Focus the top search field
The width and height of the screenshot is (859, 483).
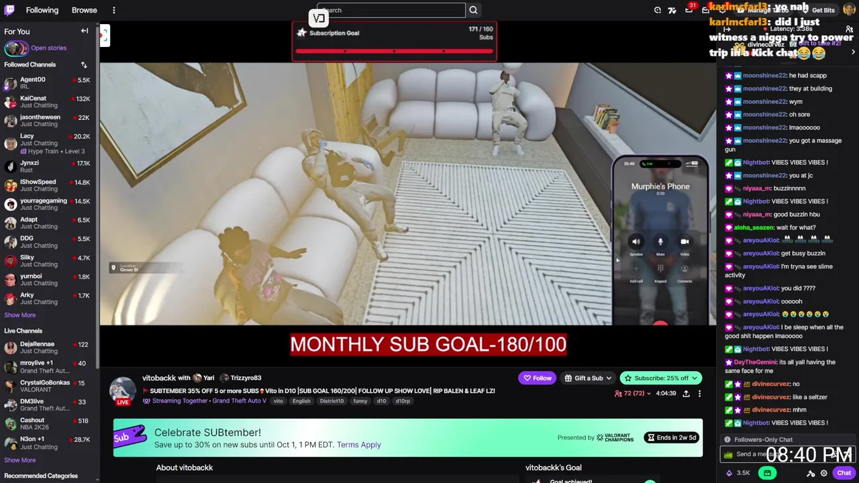pos(391,10)
